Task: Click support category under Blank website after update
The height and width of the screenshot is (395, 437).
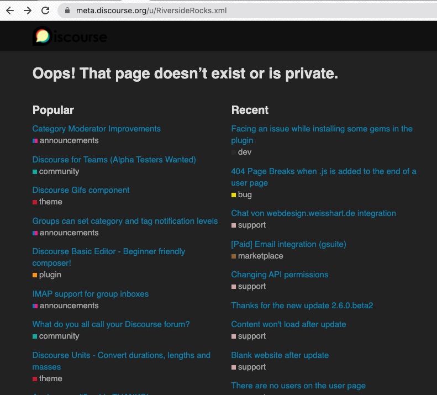Action: point(249,367)
